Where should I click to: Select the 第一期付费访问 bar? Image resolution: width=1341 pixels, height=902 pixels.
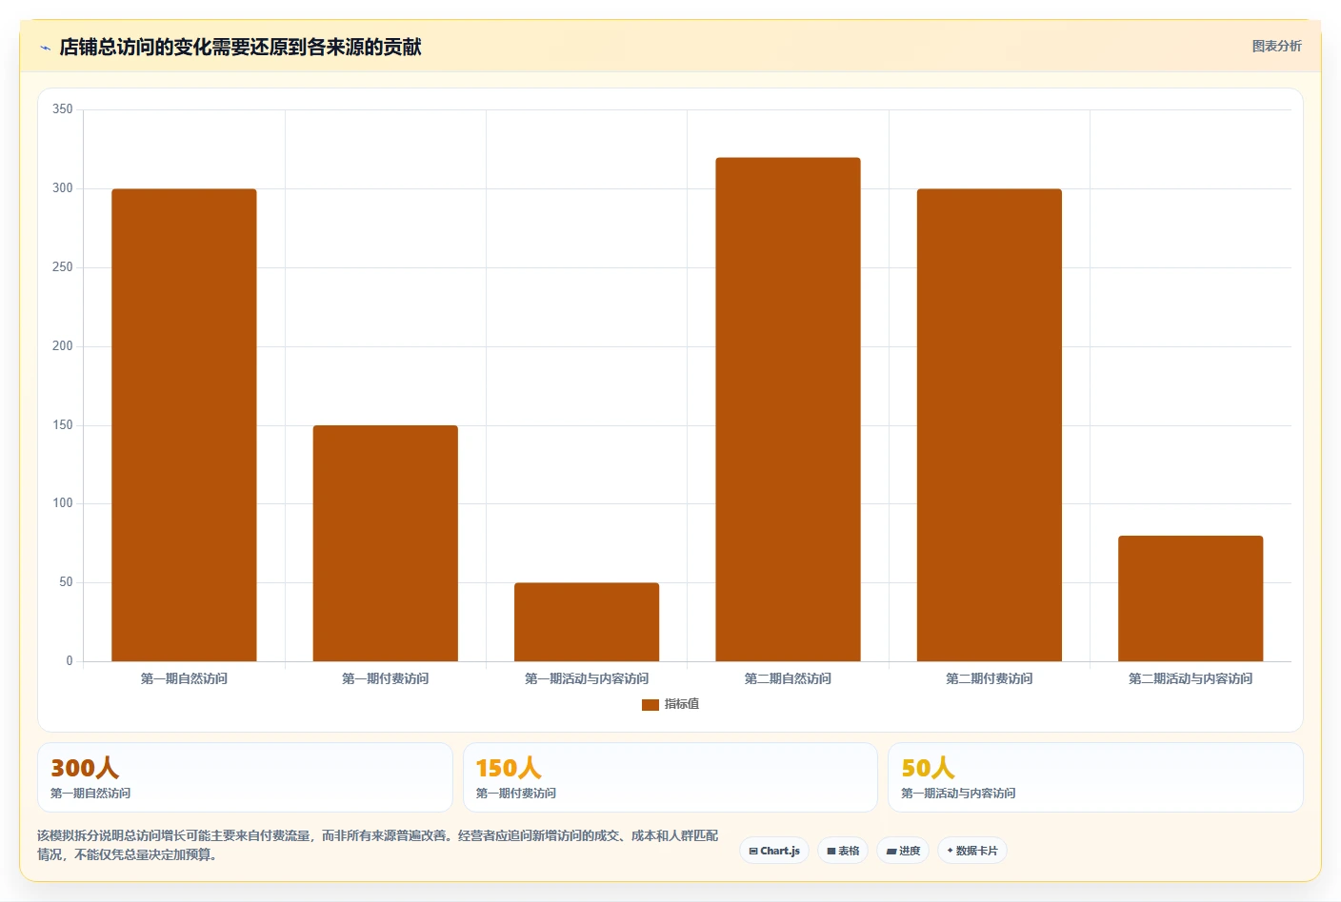[x=386, y=543]
